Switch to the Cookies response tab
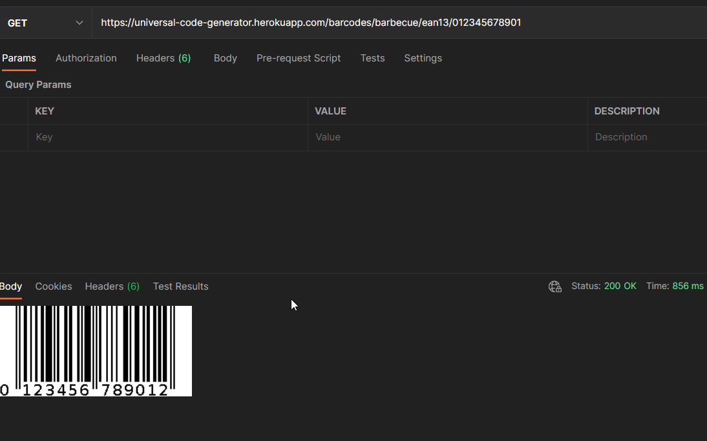This screenshot has height=441, width=707. pyautogui.click(x=54, y=286)
